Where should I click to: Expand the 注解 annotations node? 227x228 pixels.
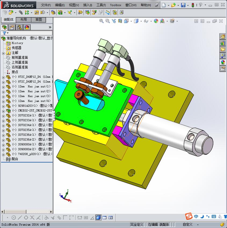click(3, 53)
